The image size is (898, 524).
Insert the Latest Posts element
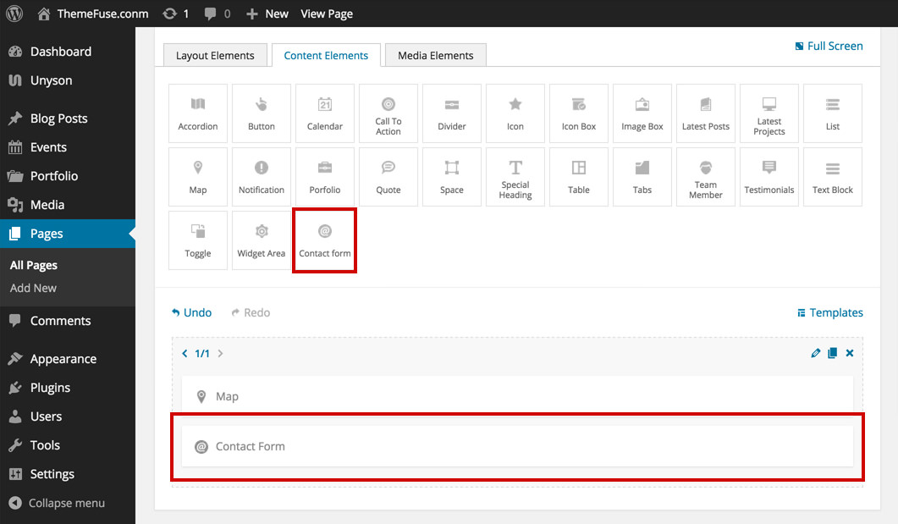706,113
